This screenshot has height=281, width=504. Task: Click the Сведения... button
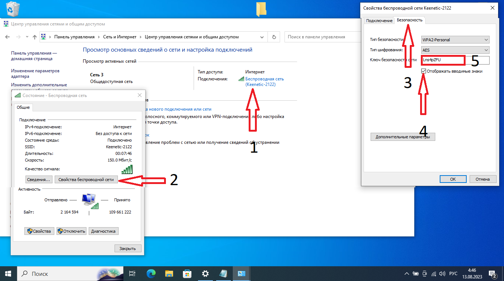point(38,180)
